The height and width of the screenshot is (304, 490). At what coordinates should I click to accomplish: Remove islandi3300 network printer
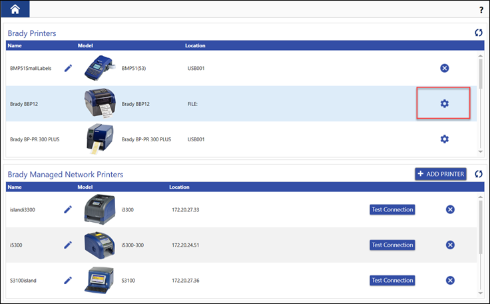click(x=450, y=209)
